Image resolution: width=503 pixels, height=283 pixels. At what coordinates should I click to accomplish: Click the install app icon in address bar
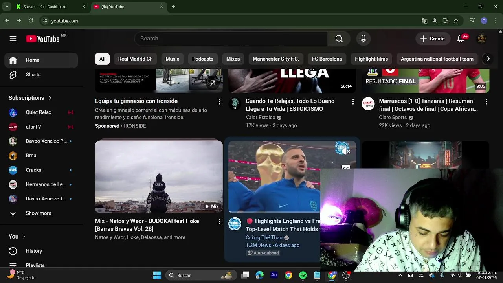pyautogui.click(x=445, y=21)
